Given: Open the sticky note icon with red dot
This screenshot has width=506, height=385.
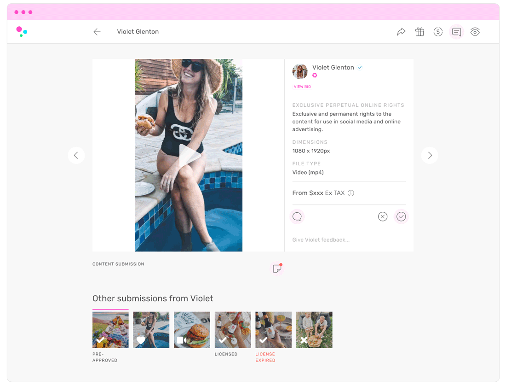Looking at the screenshot, I should click(277, 268).
